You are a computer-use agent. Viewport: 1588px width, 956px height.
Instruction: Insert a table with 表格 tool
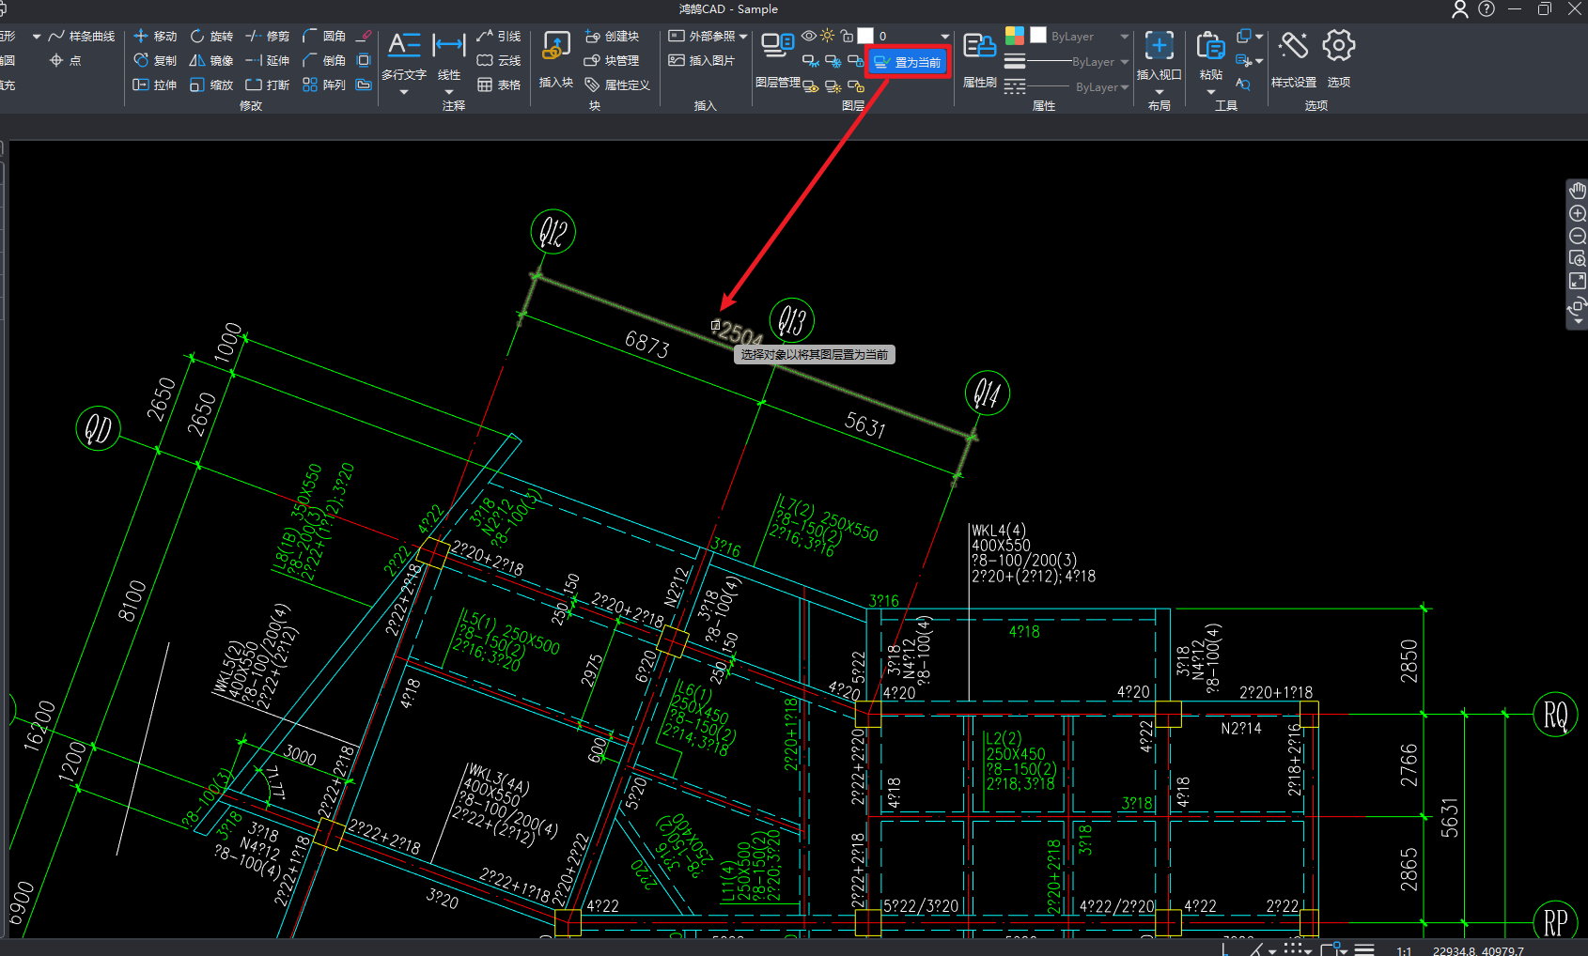coord(499,85)
